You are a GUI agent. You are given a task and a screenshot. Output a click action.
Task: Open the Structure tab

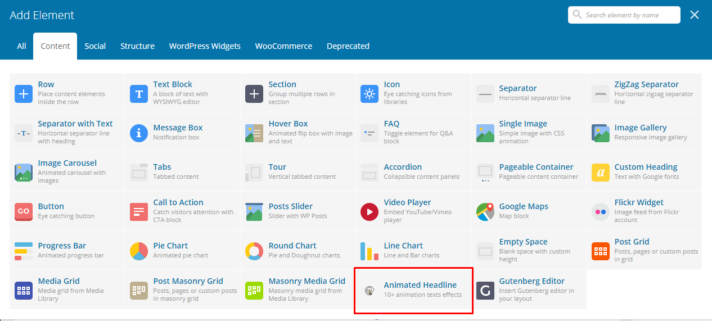click(x=137, y=46)
